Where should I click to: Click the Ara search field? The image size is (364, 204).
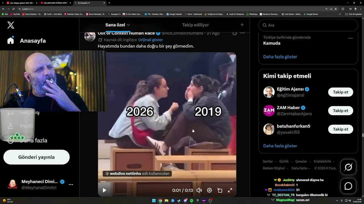pos(308,25)
